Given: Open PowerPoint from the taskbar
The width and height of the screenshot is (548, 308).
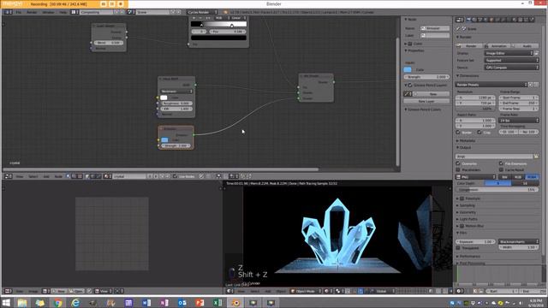Looking at the screenshot, I should pyautogui.click(x=200, y=302).
